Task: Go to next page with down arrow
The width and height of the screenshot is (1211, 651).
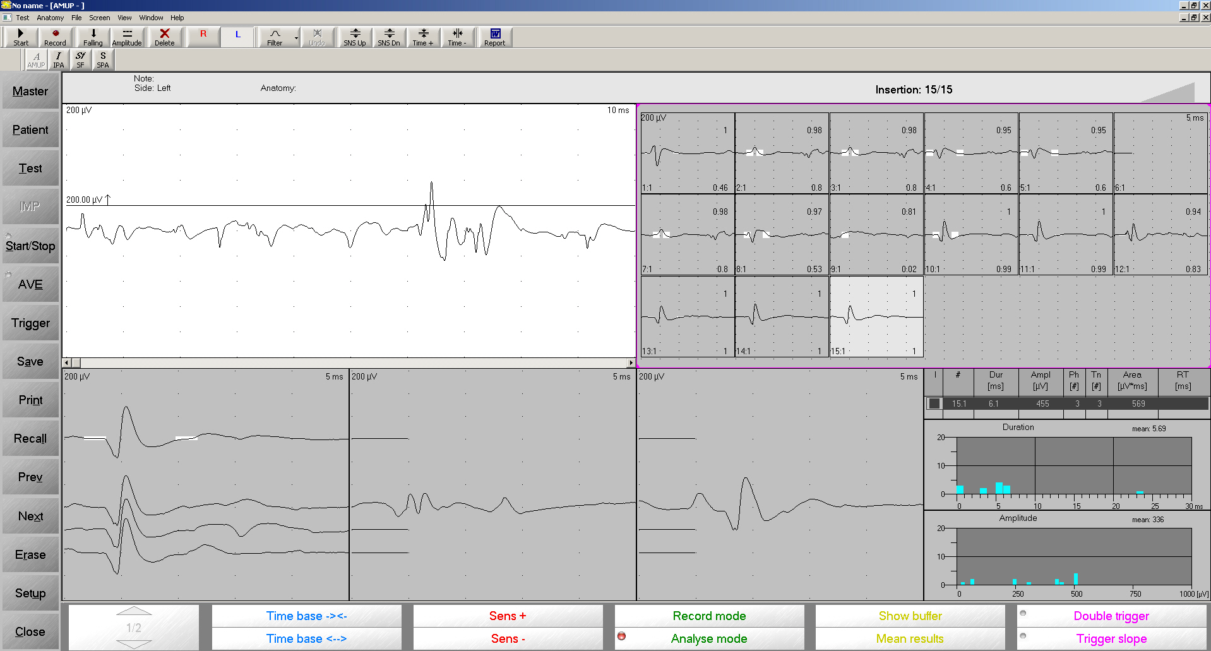Action: (x=134, y=644)
